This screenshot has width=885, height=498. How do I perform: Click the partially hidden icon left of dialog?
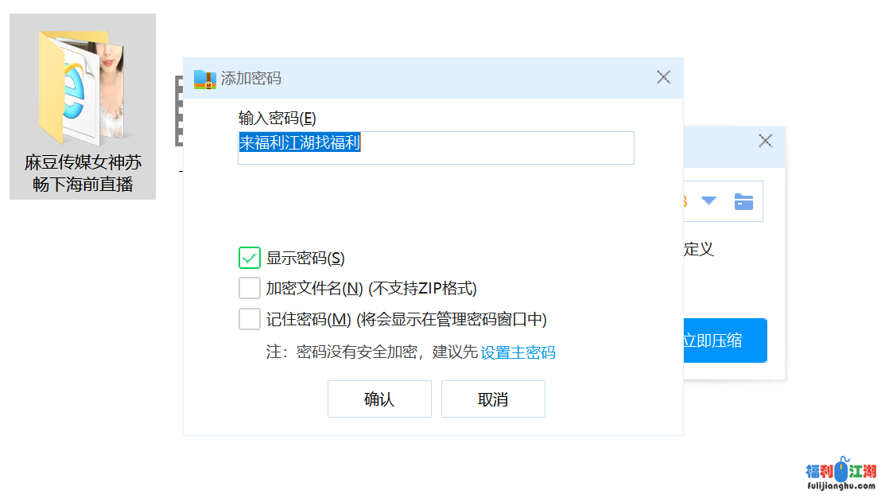178,111
